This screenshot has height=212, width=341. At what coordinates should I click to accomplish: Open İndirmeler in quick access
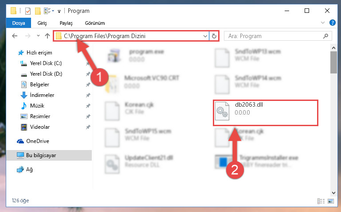[x=42, y=95]
